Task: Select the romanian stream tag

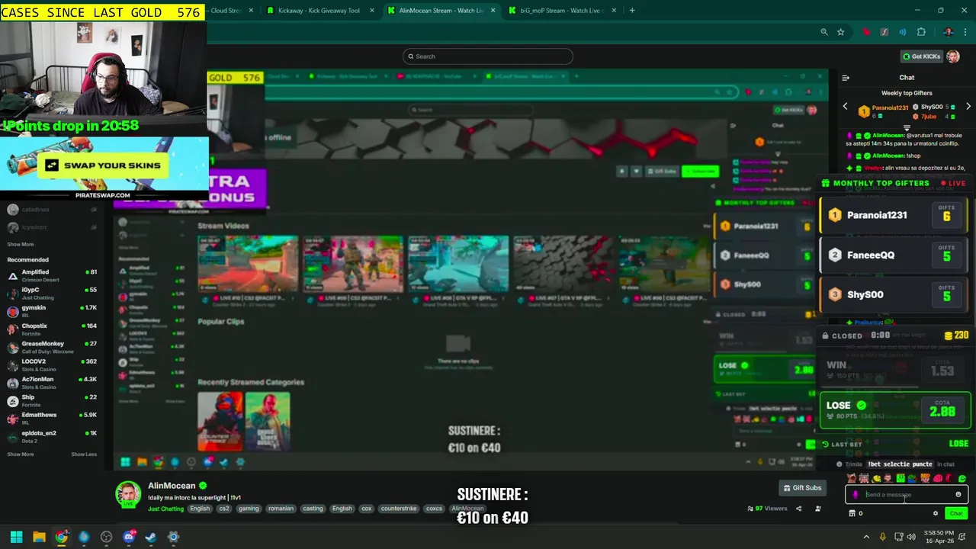Action: 281,509
